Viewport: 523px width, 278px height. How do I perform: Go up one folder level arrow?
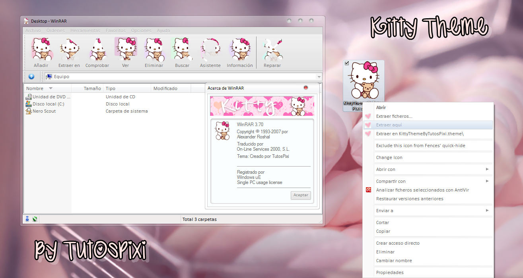(x=31, y=77)
